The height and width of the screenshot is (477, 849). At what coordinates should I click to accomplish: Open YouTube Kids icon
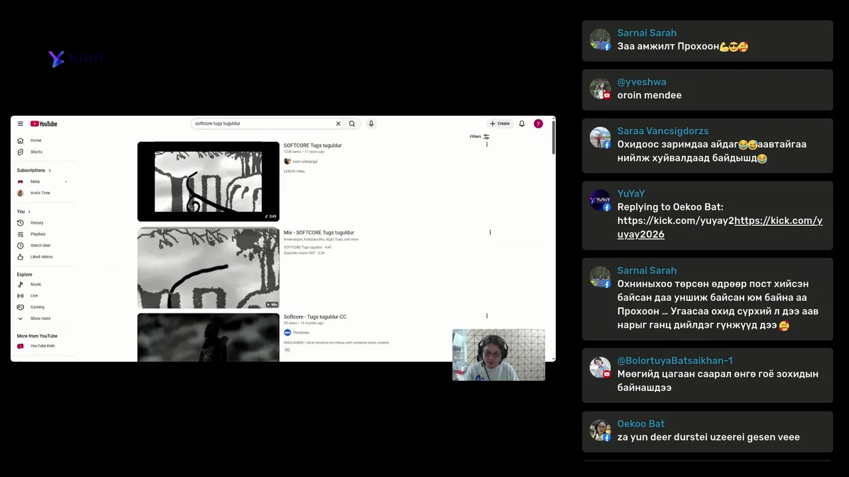[x=21, y=346]
